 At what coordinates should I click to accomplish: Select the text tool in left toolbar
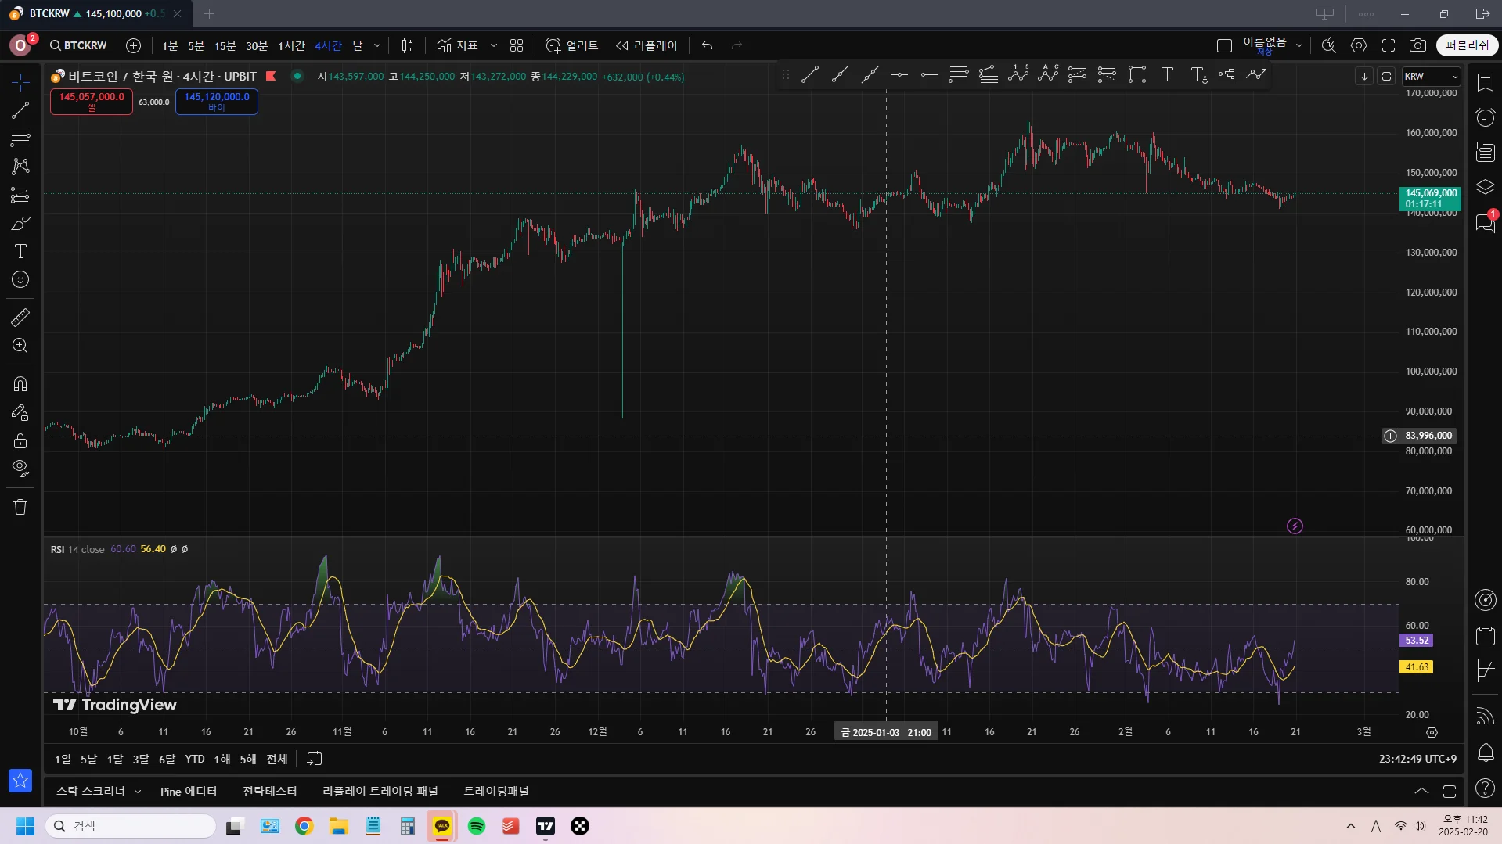point(20,251)
